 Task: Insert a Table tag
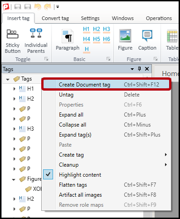(172, 40)
